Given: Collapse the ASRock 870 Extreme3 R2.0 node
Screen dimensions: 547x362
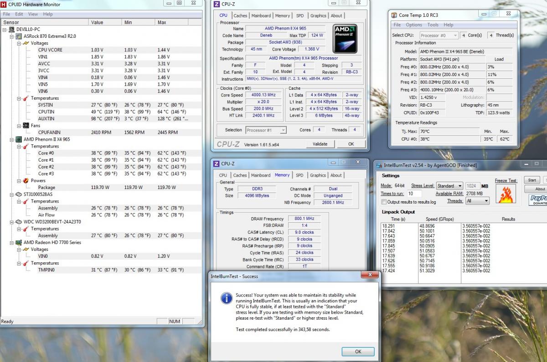Looking at the screenshot, I should pyautogui.click(x=12, y=36).
